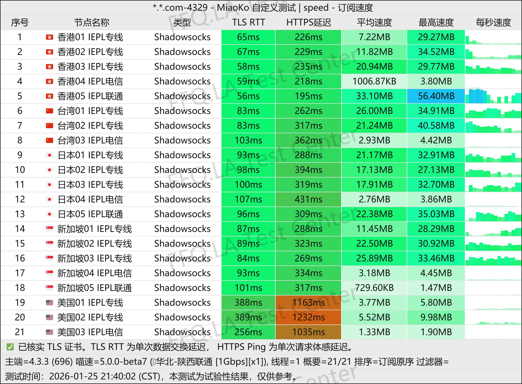522x384 pixels.
Task: Click the 40.58MB max speed cell
Action: coord(436,126)
